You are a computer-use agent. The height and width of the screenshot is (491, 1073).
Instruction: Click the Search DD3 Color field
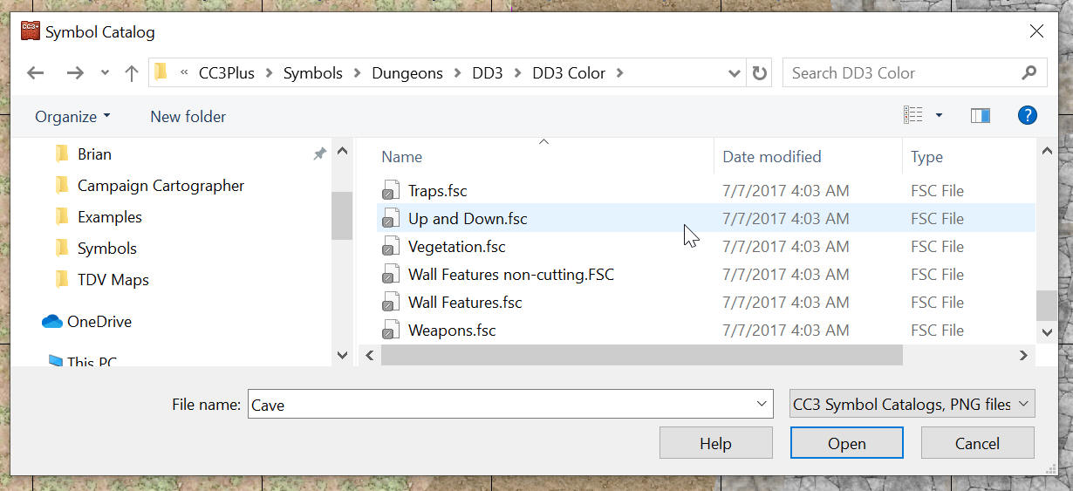pyautogui.click(x=903, y=73)
